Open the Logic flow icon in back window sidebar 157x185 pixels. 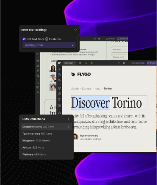click(38, 82)
